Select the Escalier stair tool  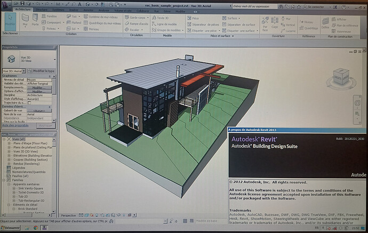point(134,30)
